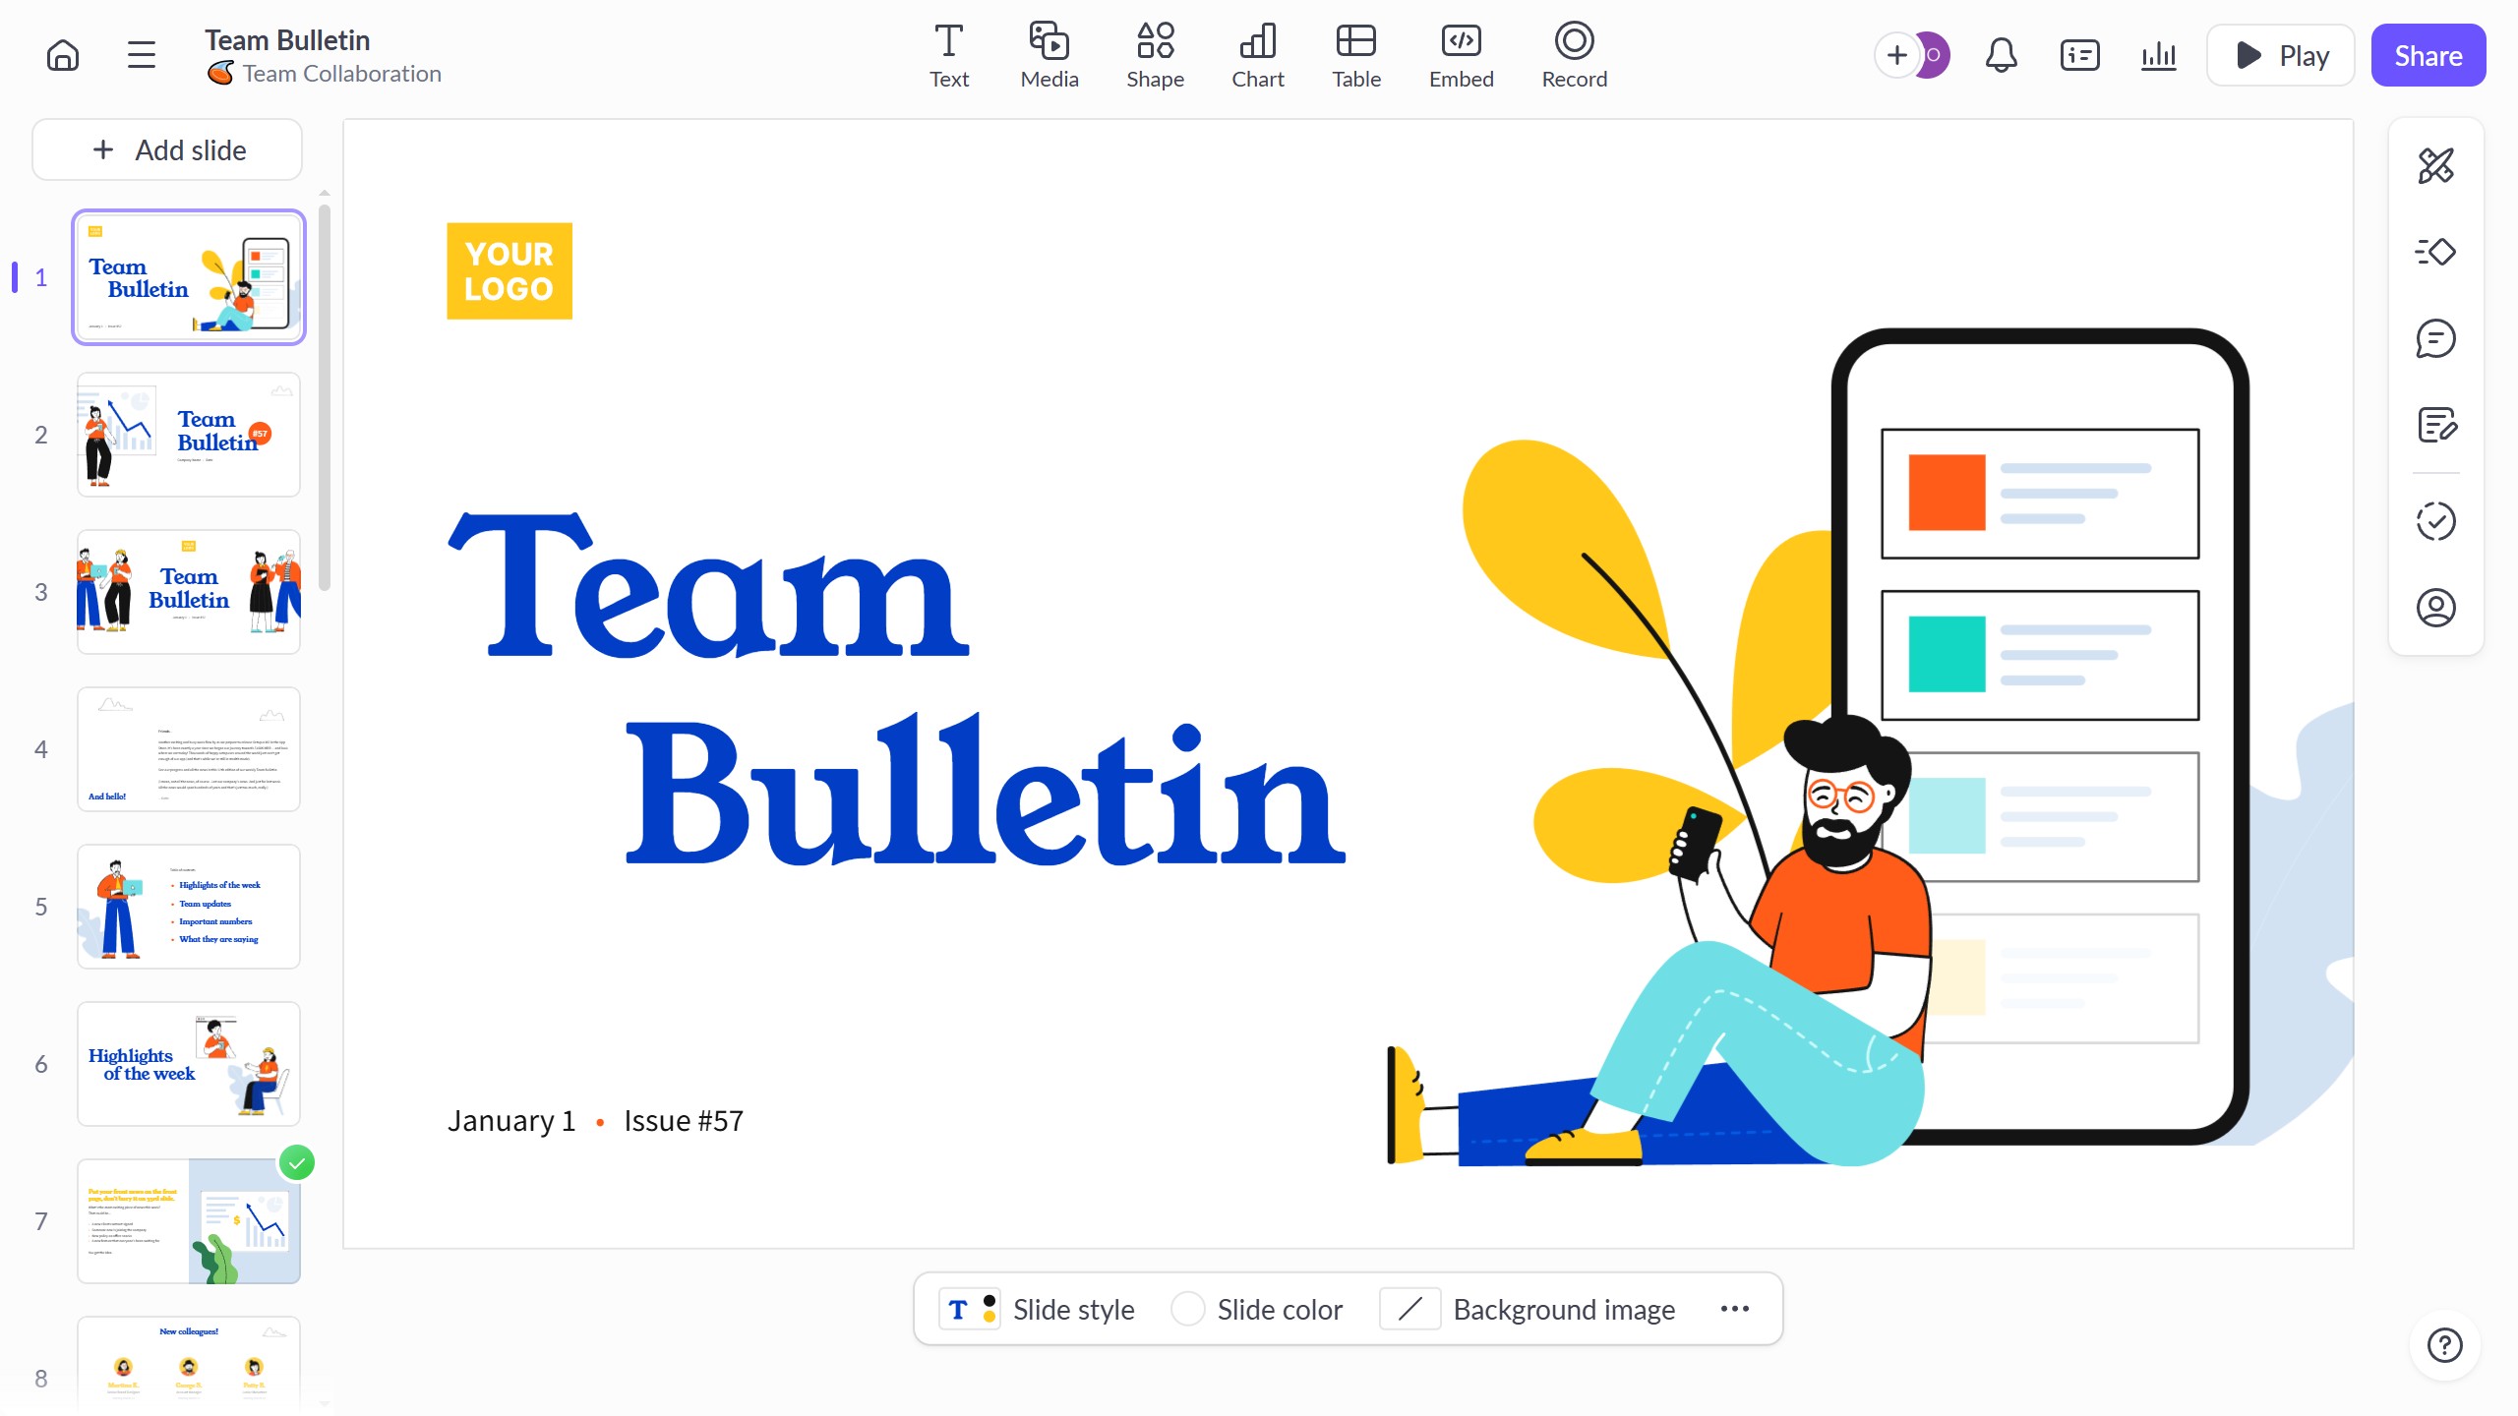The height and width of the screenshot is (1416, 2518).
Task: Open the comments panel icon
Action: 2436,339
